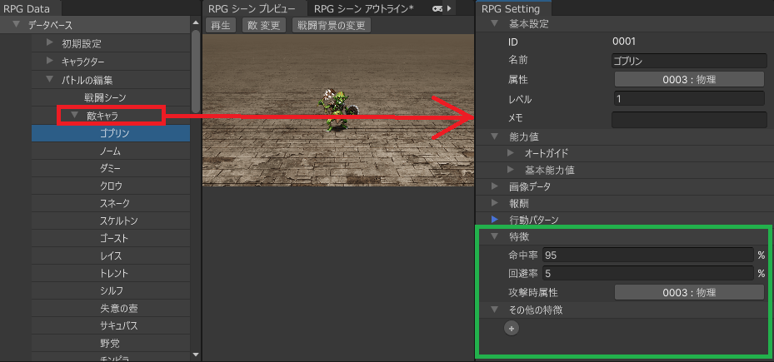Click the goblin sprite in preview

pos(336,112)
